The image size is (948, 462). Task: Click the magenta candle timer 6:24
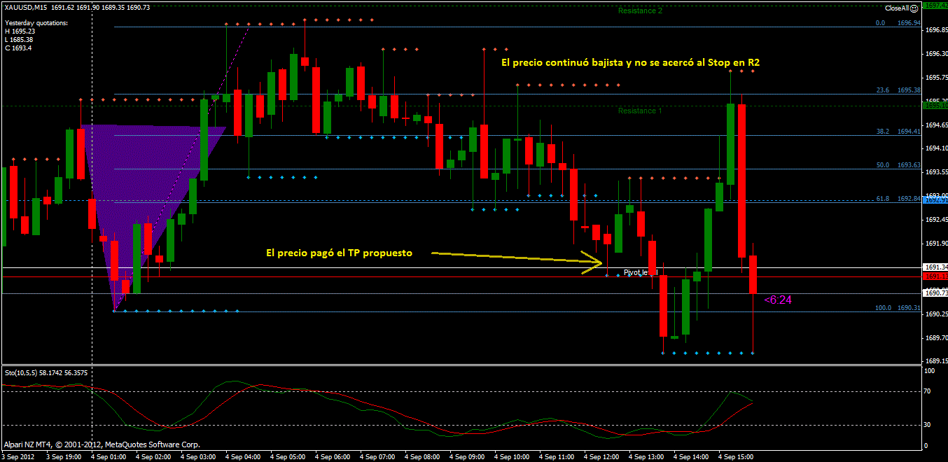pyautogui.click(x=778, y=300)
